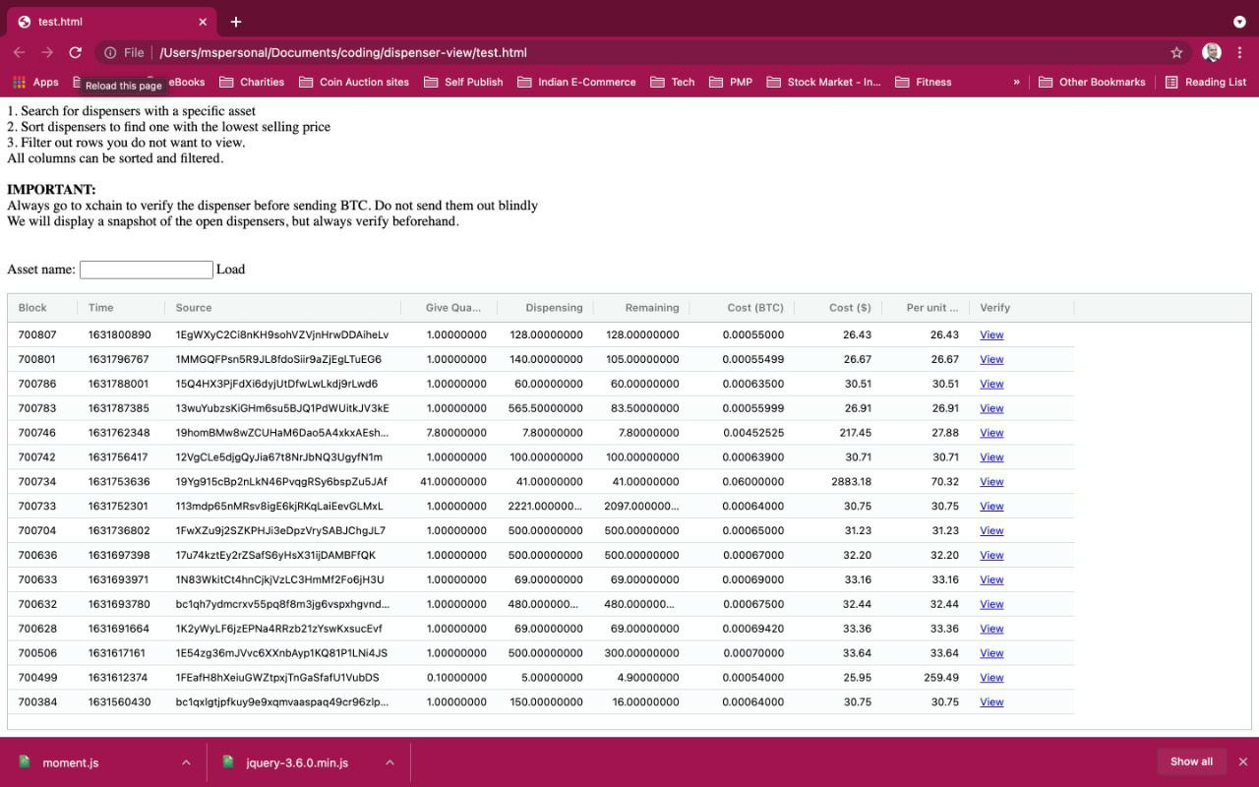Sort by the Per unit column header
This screenshot has width=1259, height=787.
click(932, 308)
